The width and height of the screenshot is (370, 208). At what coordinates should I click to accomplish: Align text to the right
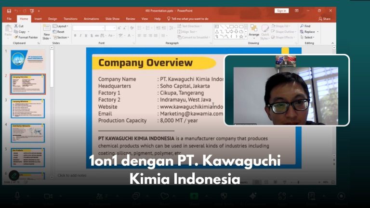point(150,36)
